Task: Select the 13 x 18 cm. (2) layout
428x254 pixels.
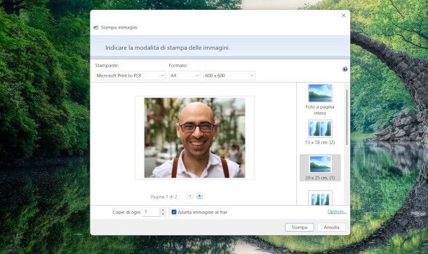Action: pyautogui.click(x=320, y=132)
